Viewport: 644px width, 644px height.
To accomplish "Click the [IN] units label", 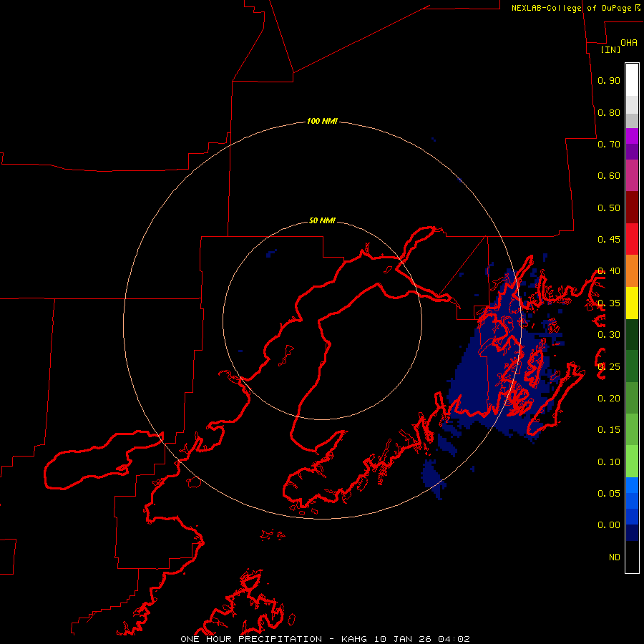I will (610, 49).
